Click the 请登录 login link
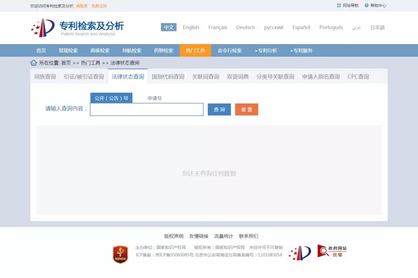Image resolution: width=418 pixels, height=278 pixels. pyautogui.click(x=82, y=6)
